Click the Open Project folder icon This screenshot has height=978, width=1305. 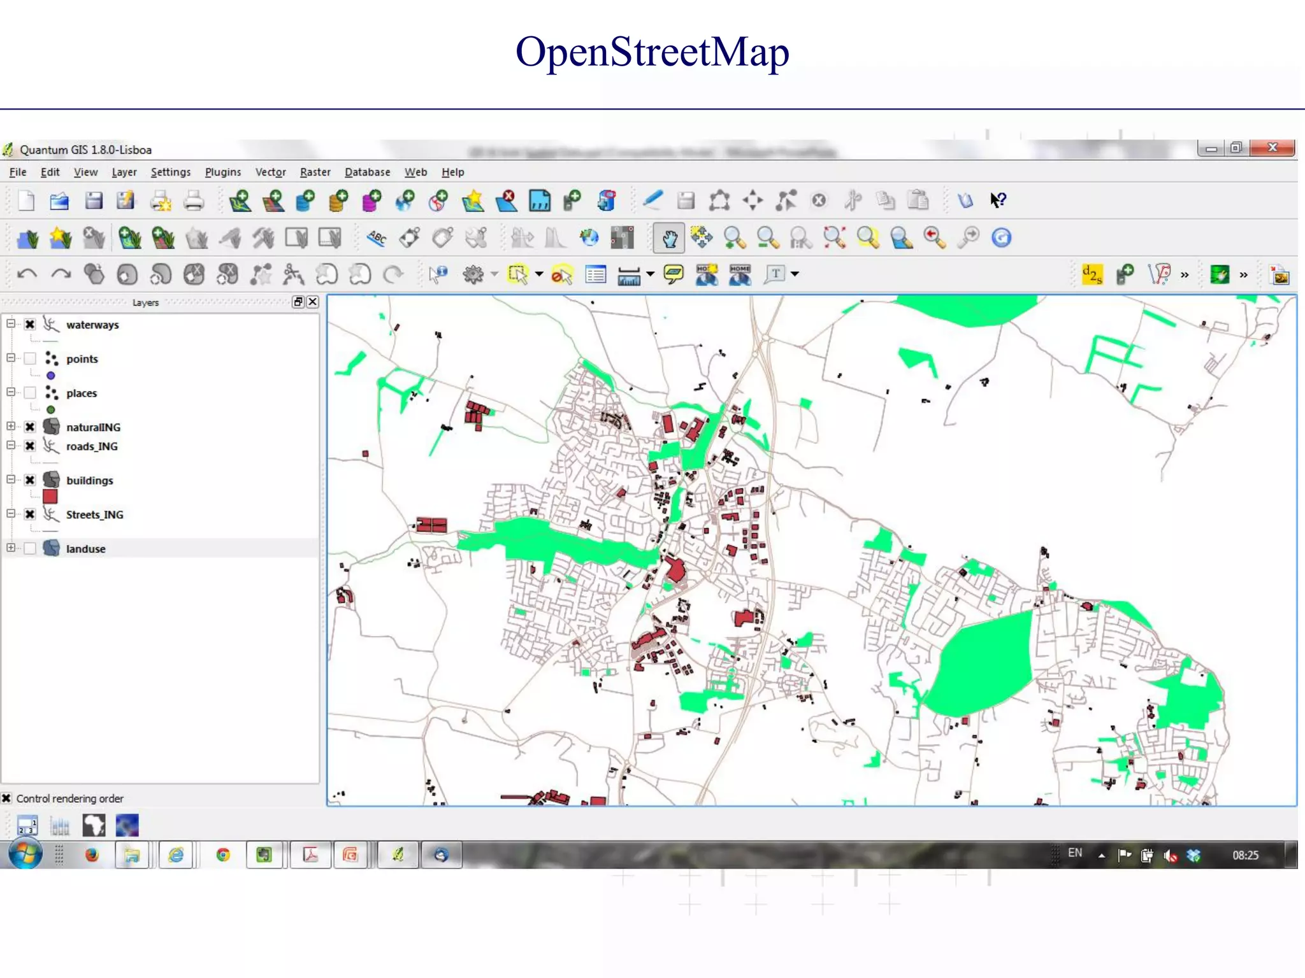coord(59,201)
